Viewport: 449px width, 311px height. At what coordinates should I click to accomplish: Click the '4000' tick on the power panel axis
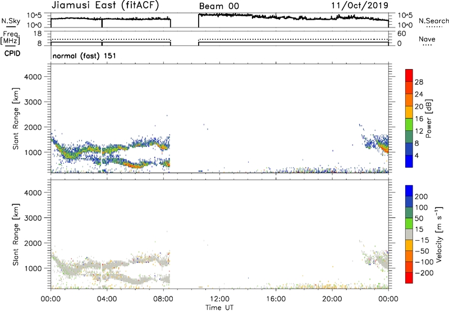coord(33,77)
